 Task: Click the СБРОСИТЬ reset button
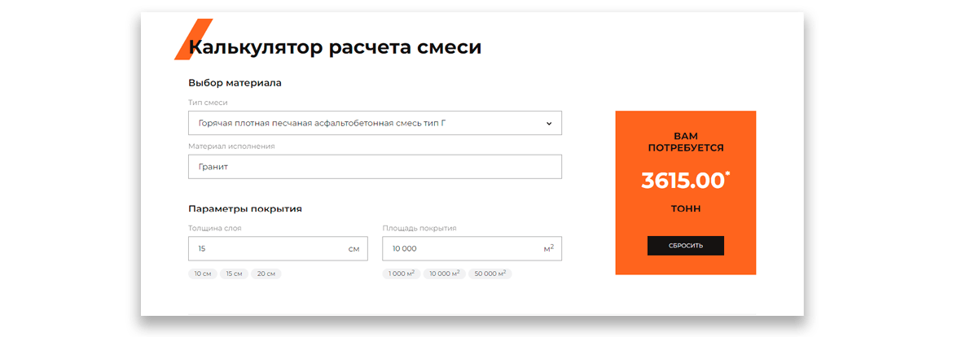[686, 245]
